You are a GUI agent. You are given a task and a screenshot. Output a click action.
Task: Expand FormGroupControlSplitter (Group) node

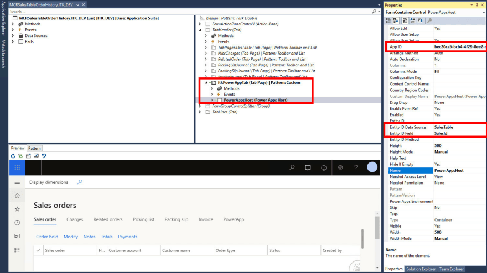click(x=200, y=106)
